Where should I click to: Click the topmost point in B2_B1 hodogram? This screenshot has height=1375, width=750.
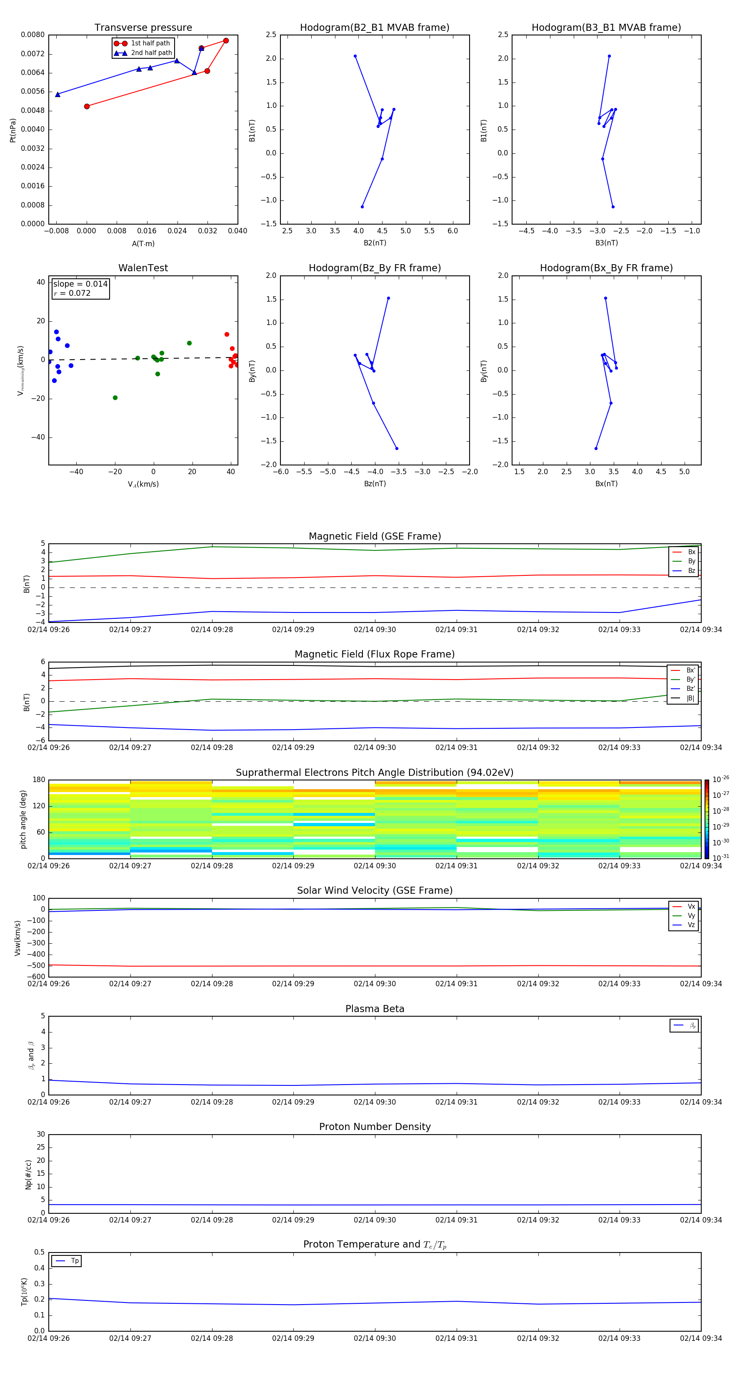355,56
